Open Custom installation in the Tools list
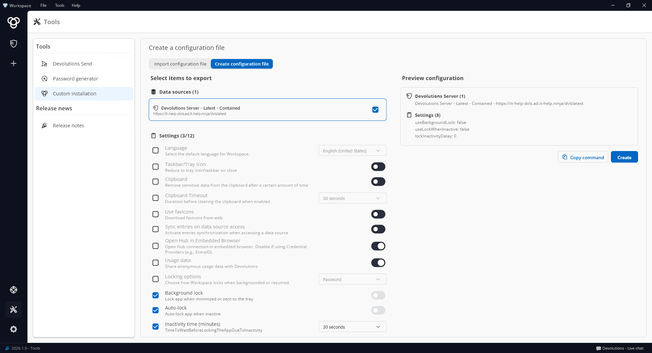 tap(74, 93)
